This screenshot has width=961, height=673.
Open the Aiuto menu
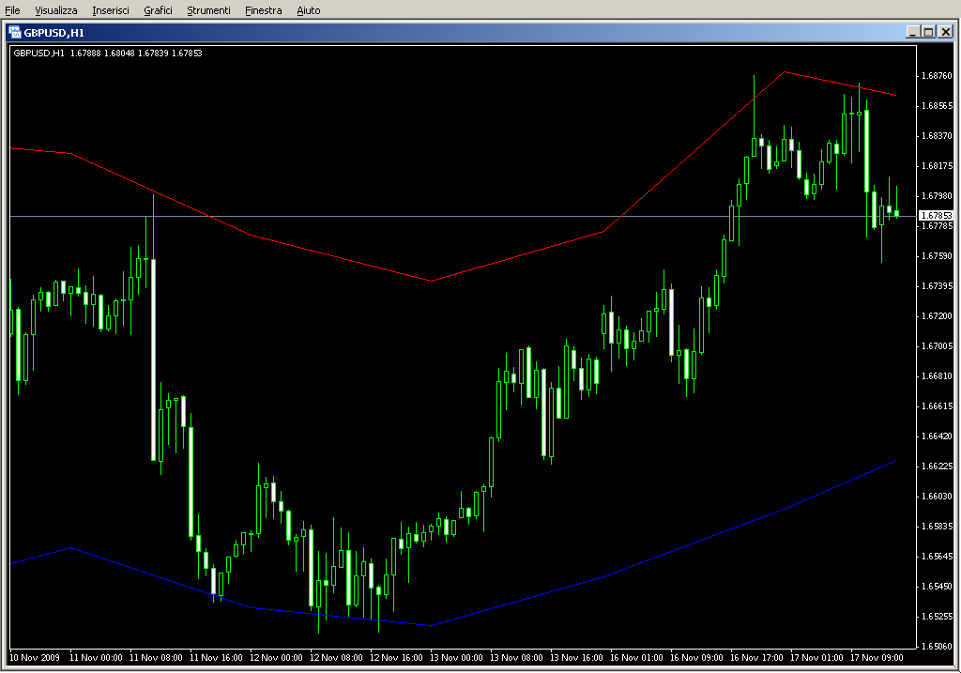click(x=308, y=10)
